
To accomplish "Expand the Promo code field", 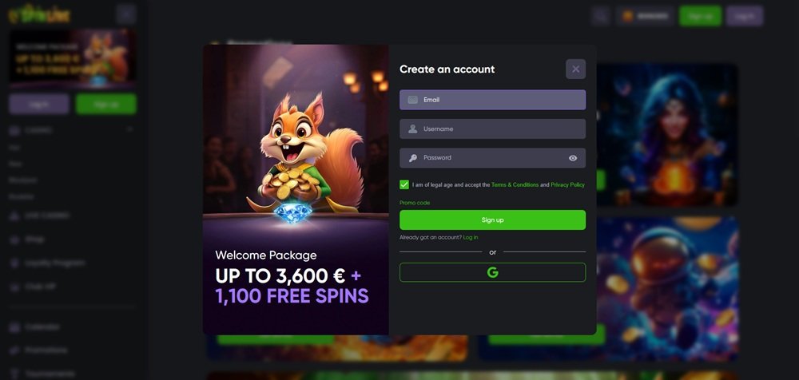I will pos(414,203).
